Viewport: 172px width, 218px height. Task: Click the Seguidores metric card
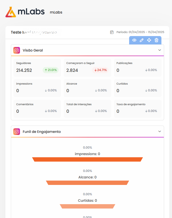click(37, 68)
